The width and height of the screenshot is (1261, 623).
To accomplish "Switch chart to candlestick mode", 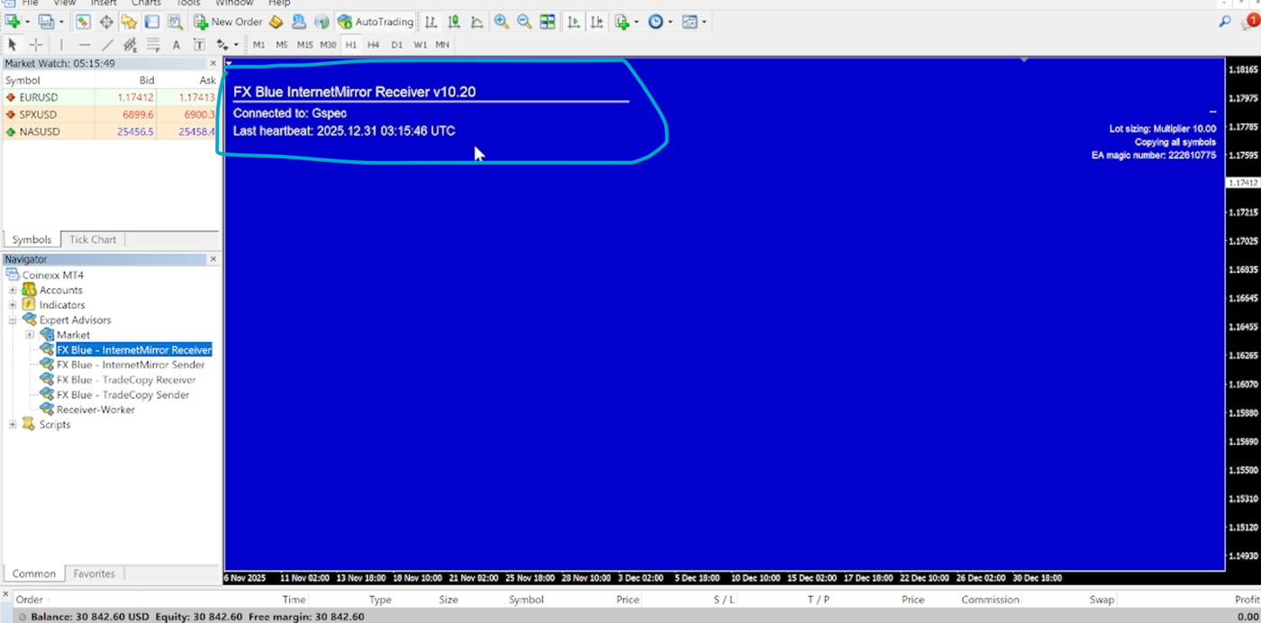I will 454,22.
